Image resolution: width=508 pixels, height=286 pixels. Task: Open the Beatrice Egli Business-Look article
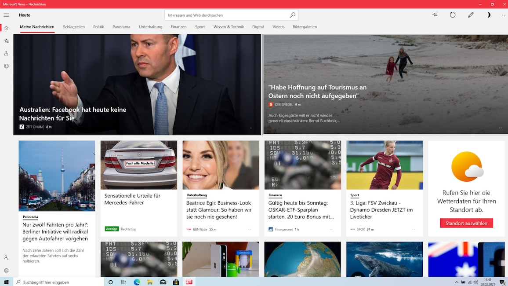[219, 210]
